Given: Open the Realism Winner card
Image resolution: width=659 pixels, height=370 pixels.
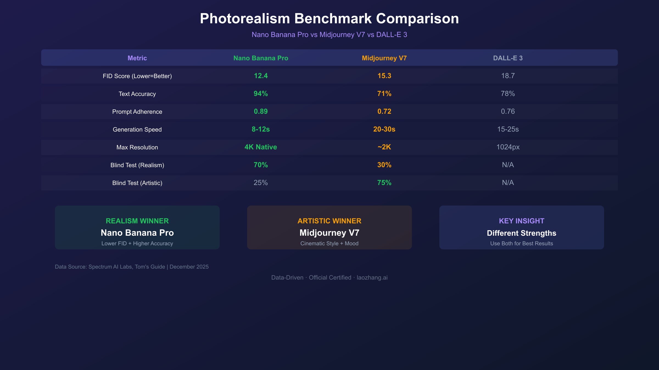Looking at the screenshot, I should point(137,227).
